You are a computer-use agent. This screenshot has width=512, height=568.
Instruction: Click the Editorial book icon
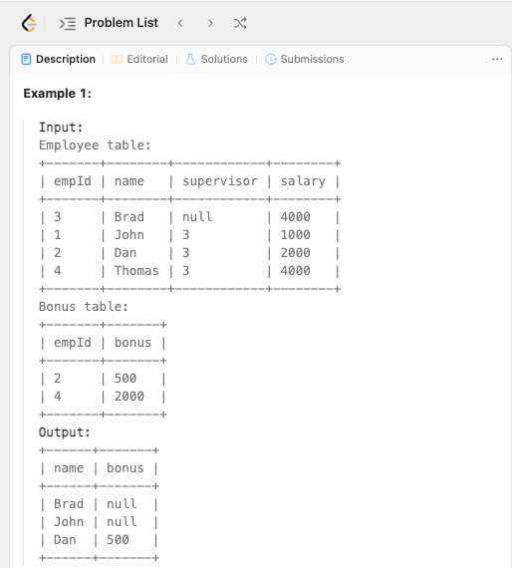(x=117, y=60)
